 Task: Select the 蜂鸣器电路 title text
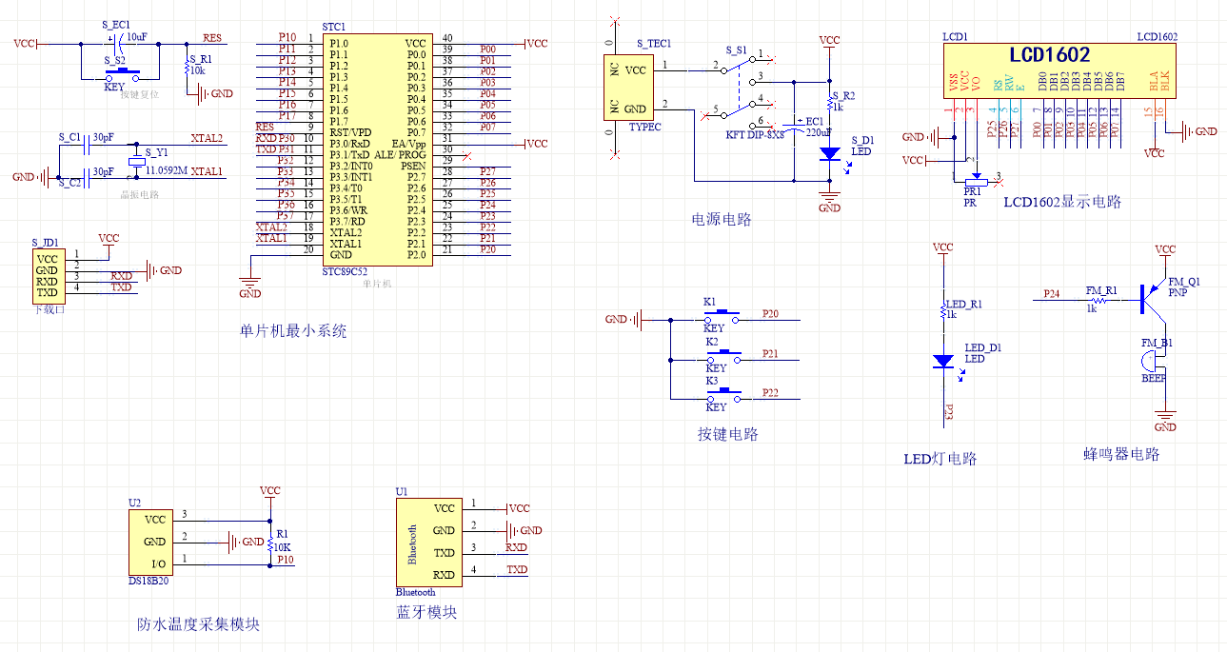[x=1121, y=455]
